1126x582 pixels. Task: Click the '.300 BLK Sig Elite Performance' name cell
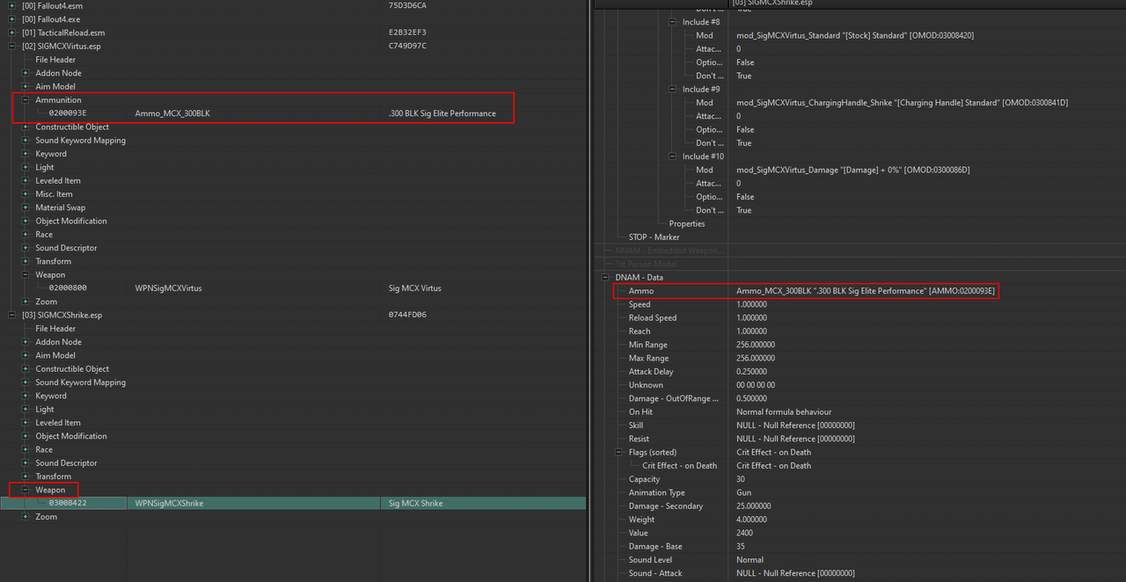point(442,113)
